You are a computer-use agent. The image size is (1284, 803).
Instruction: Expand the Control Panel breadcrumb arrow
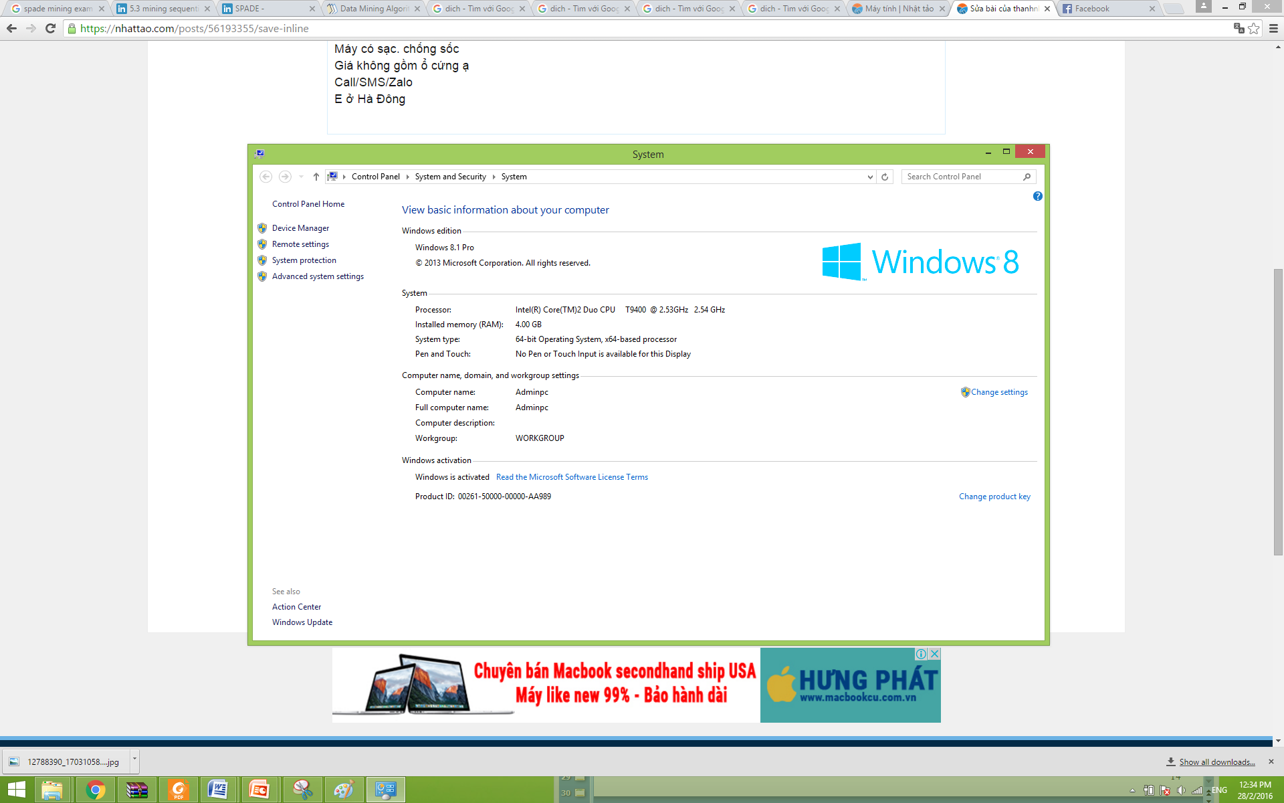pos(407,177)
